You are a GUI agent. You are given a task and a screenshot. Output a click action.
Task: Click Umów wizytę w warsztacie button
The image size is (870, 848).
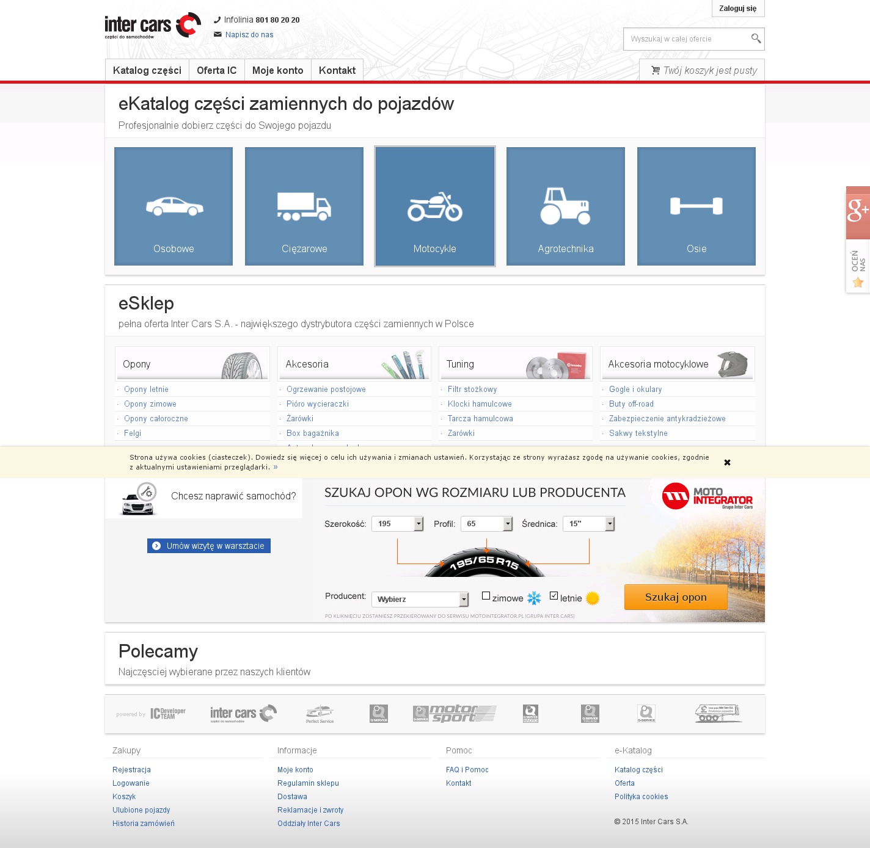(x=209, y=546)
